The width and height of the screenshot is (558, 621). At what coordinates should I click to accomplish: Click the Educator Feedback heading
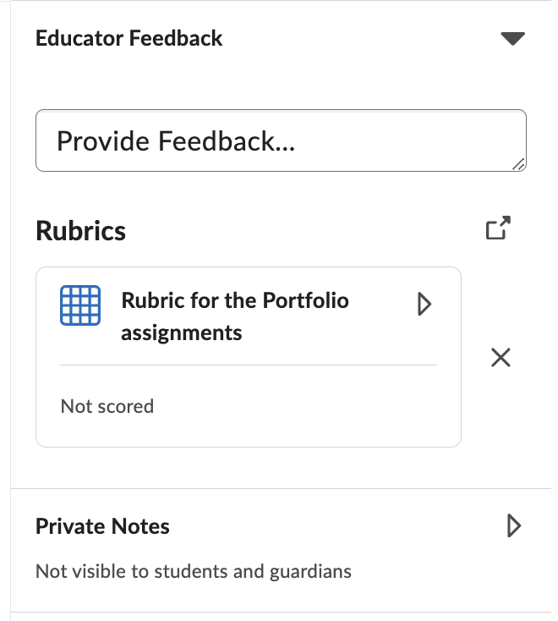coord(129,38)
